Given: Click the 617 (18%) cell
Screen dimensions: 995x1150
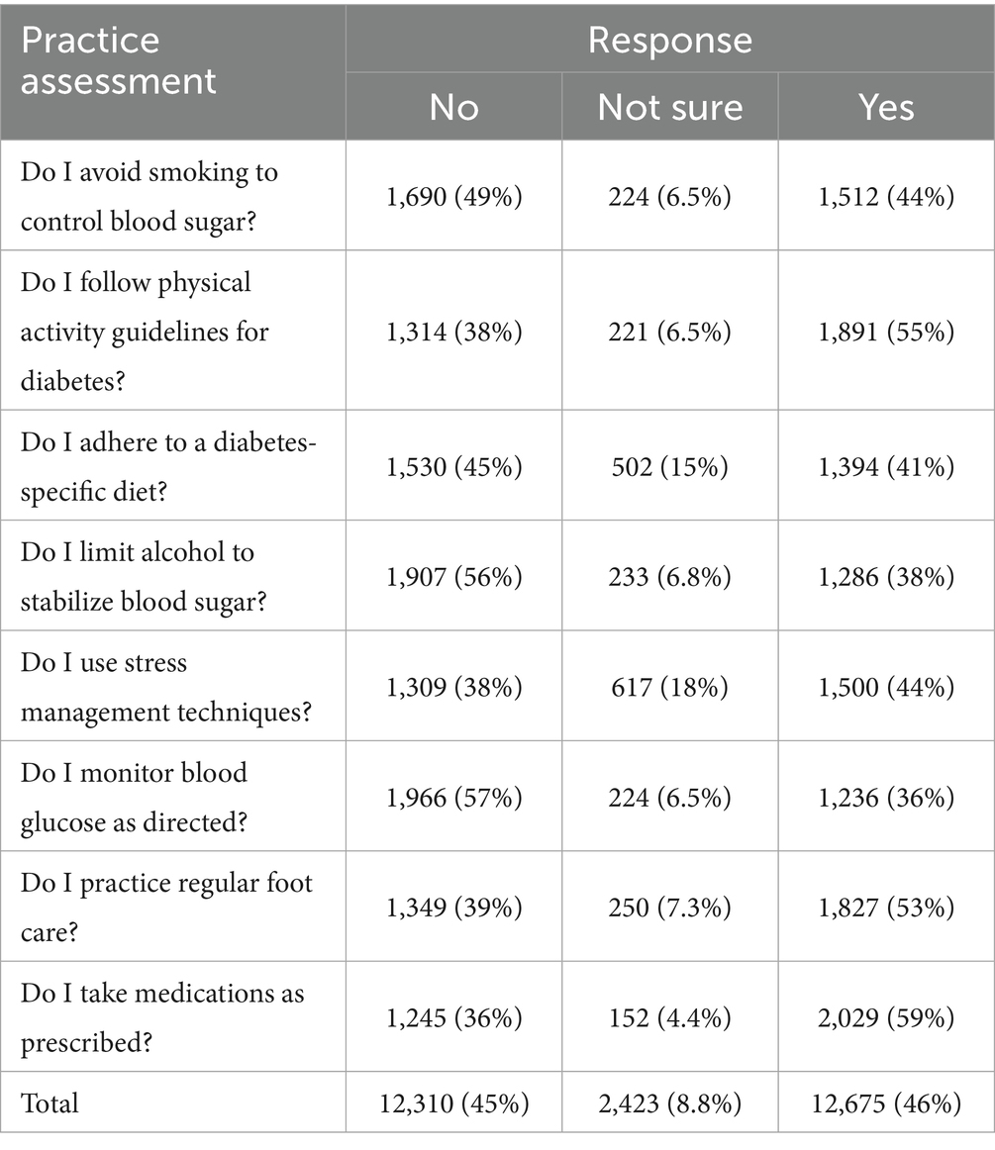Looking at the screenshot, I should pyautogui.click(x=670, y=687).
